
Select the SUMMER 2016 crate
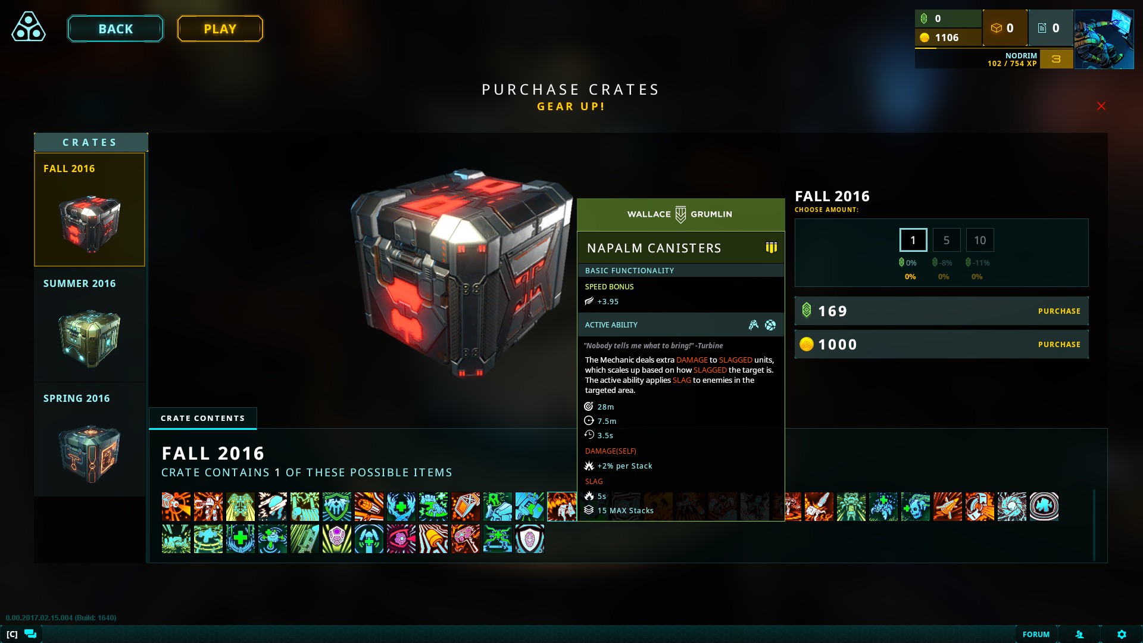(x=90, y=324)
